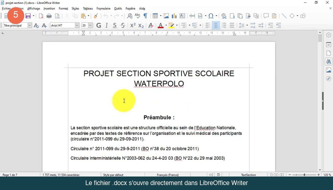Click the font color red swatch
This screenshot has width=333, height=190.
click(x=161, y=25)
